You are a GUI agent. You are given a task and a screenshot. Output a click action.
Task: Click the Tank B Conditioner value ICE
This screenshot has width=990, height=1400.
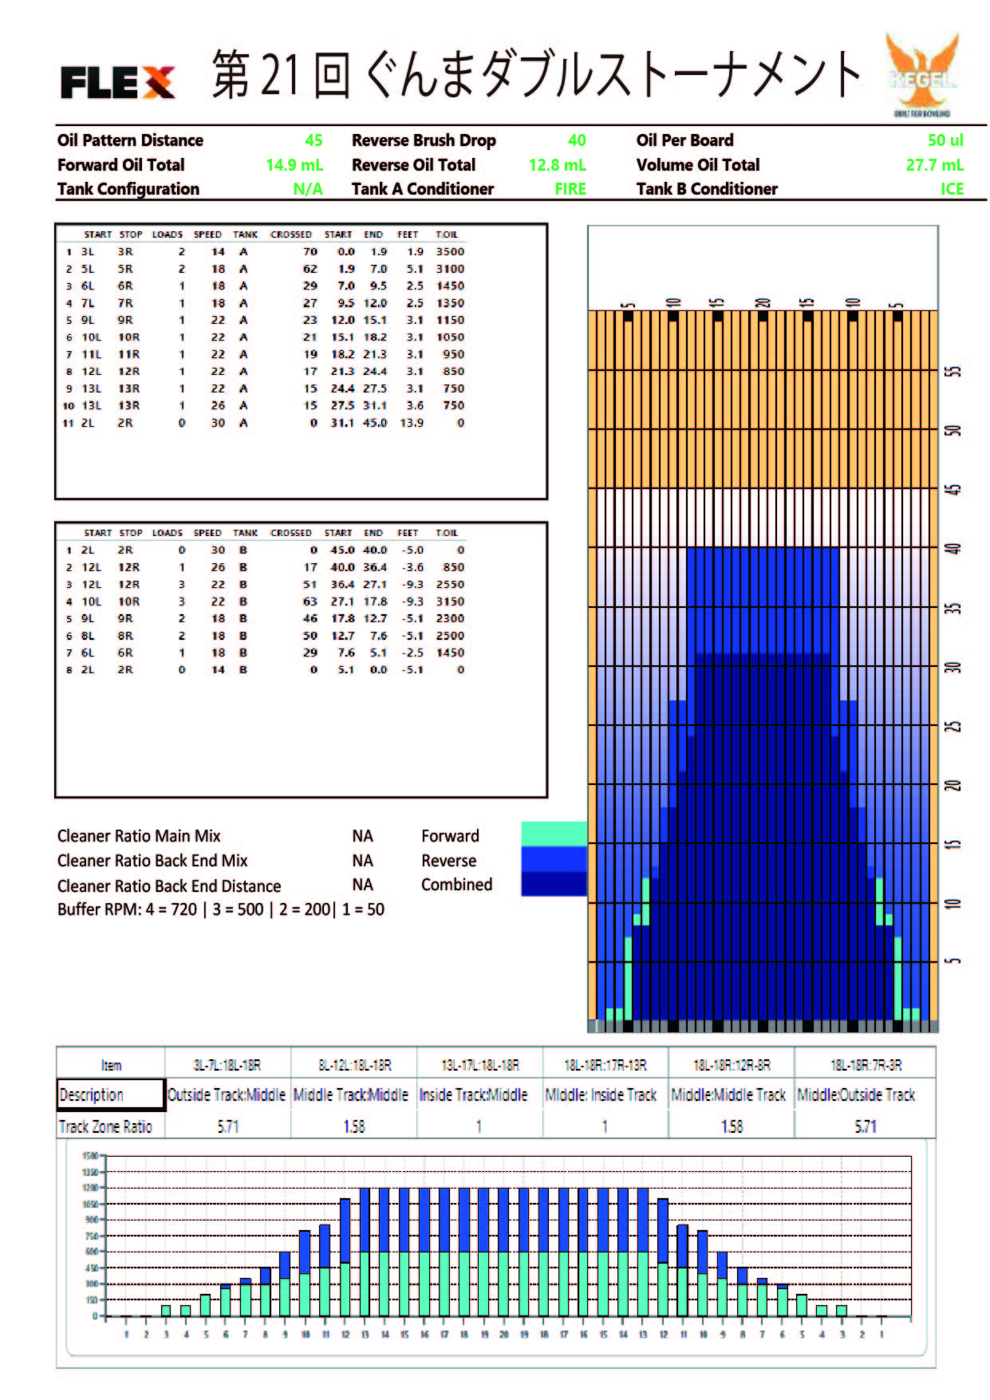952,189
